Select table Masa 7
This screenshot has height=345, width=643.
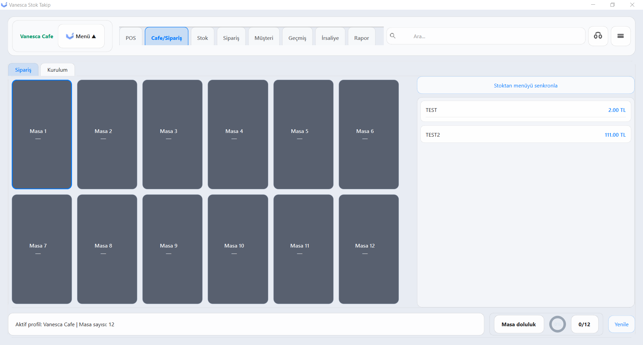pyautogui.click(x=42, y=249)
